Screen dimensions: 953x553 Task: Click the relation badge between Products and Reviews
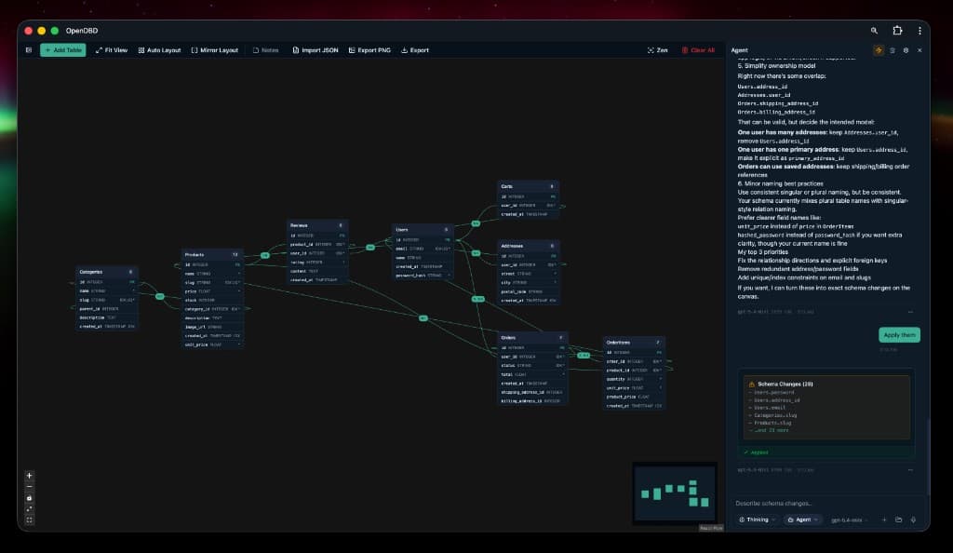265,255
